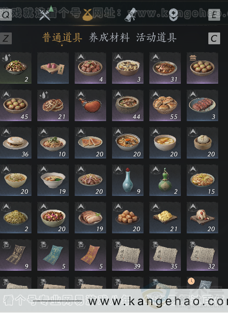Viewport: 228px width, 313px height.
Task: Choose the paper recipe stack with 39
Action: (x=128, y=255)
